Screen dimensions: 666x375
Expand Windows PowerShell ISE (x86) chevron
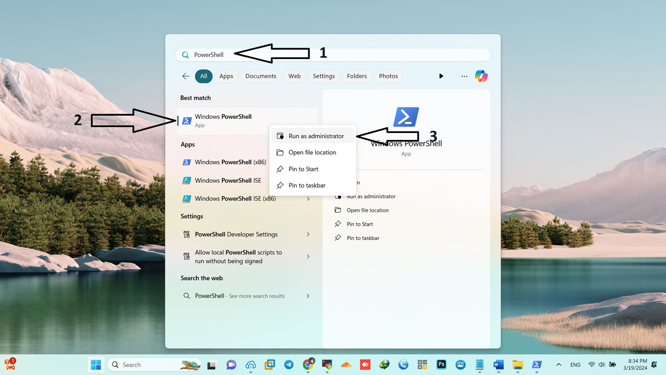point(308,199)
